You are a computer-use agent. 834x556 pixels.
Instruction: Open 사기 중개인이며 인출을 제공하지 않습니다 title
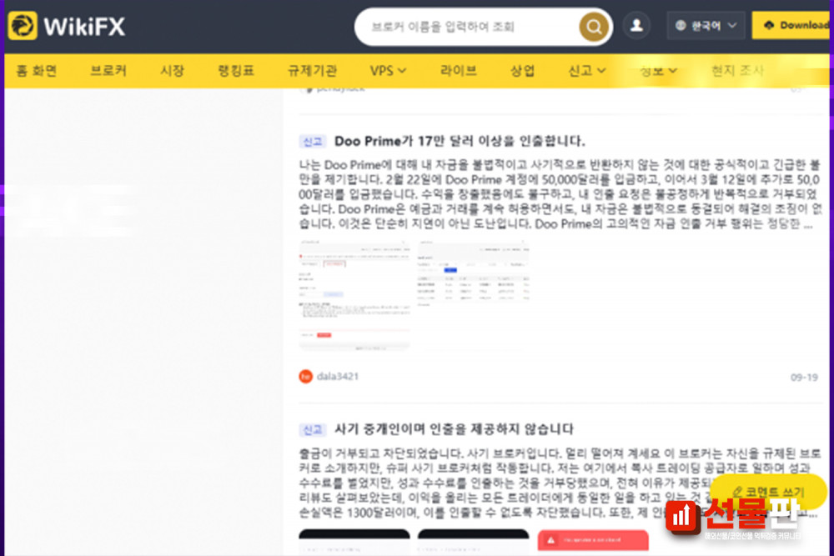(x=454, y=429)
